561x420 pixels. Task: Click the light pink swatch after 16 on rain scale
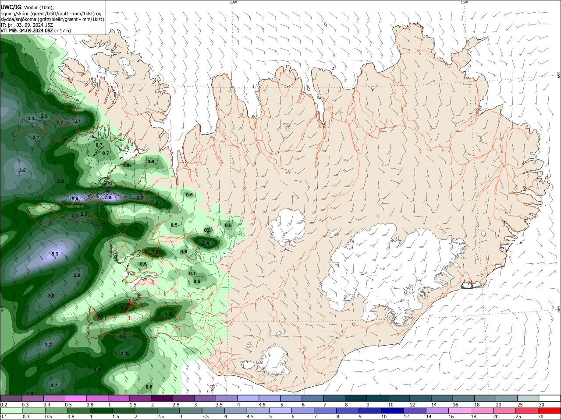tap(460, 410)
